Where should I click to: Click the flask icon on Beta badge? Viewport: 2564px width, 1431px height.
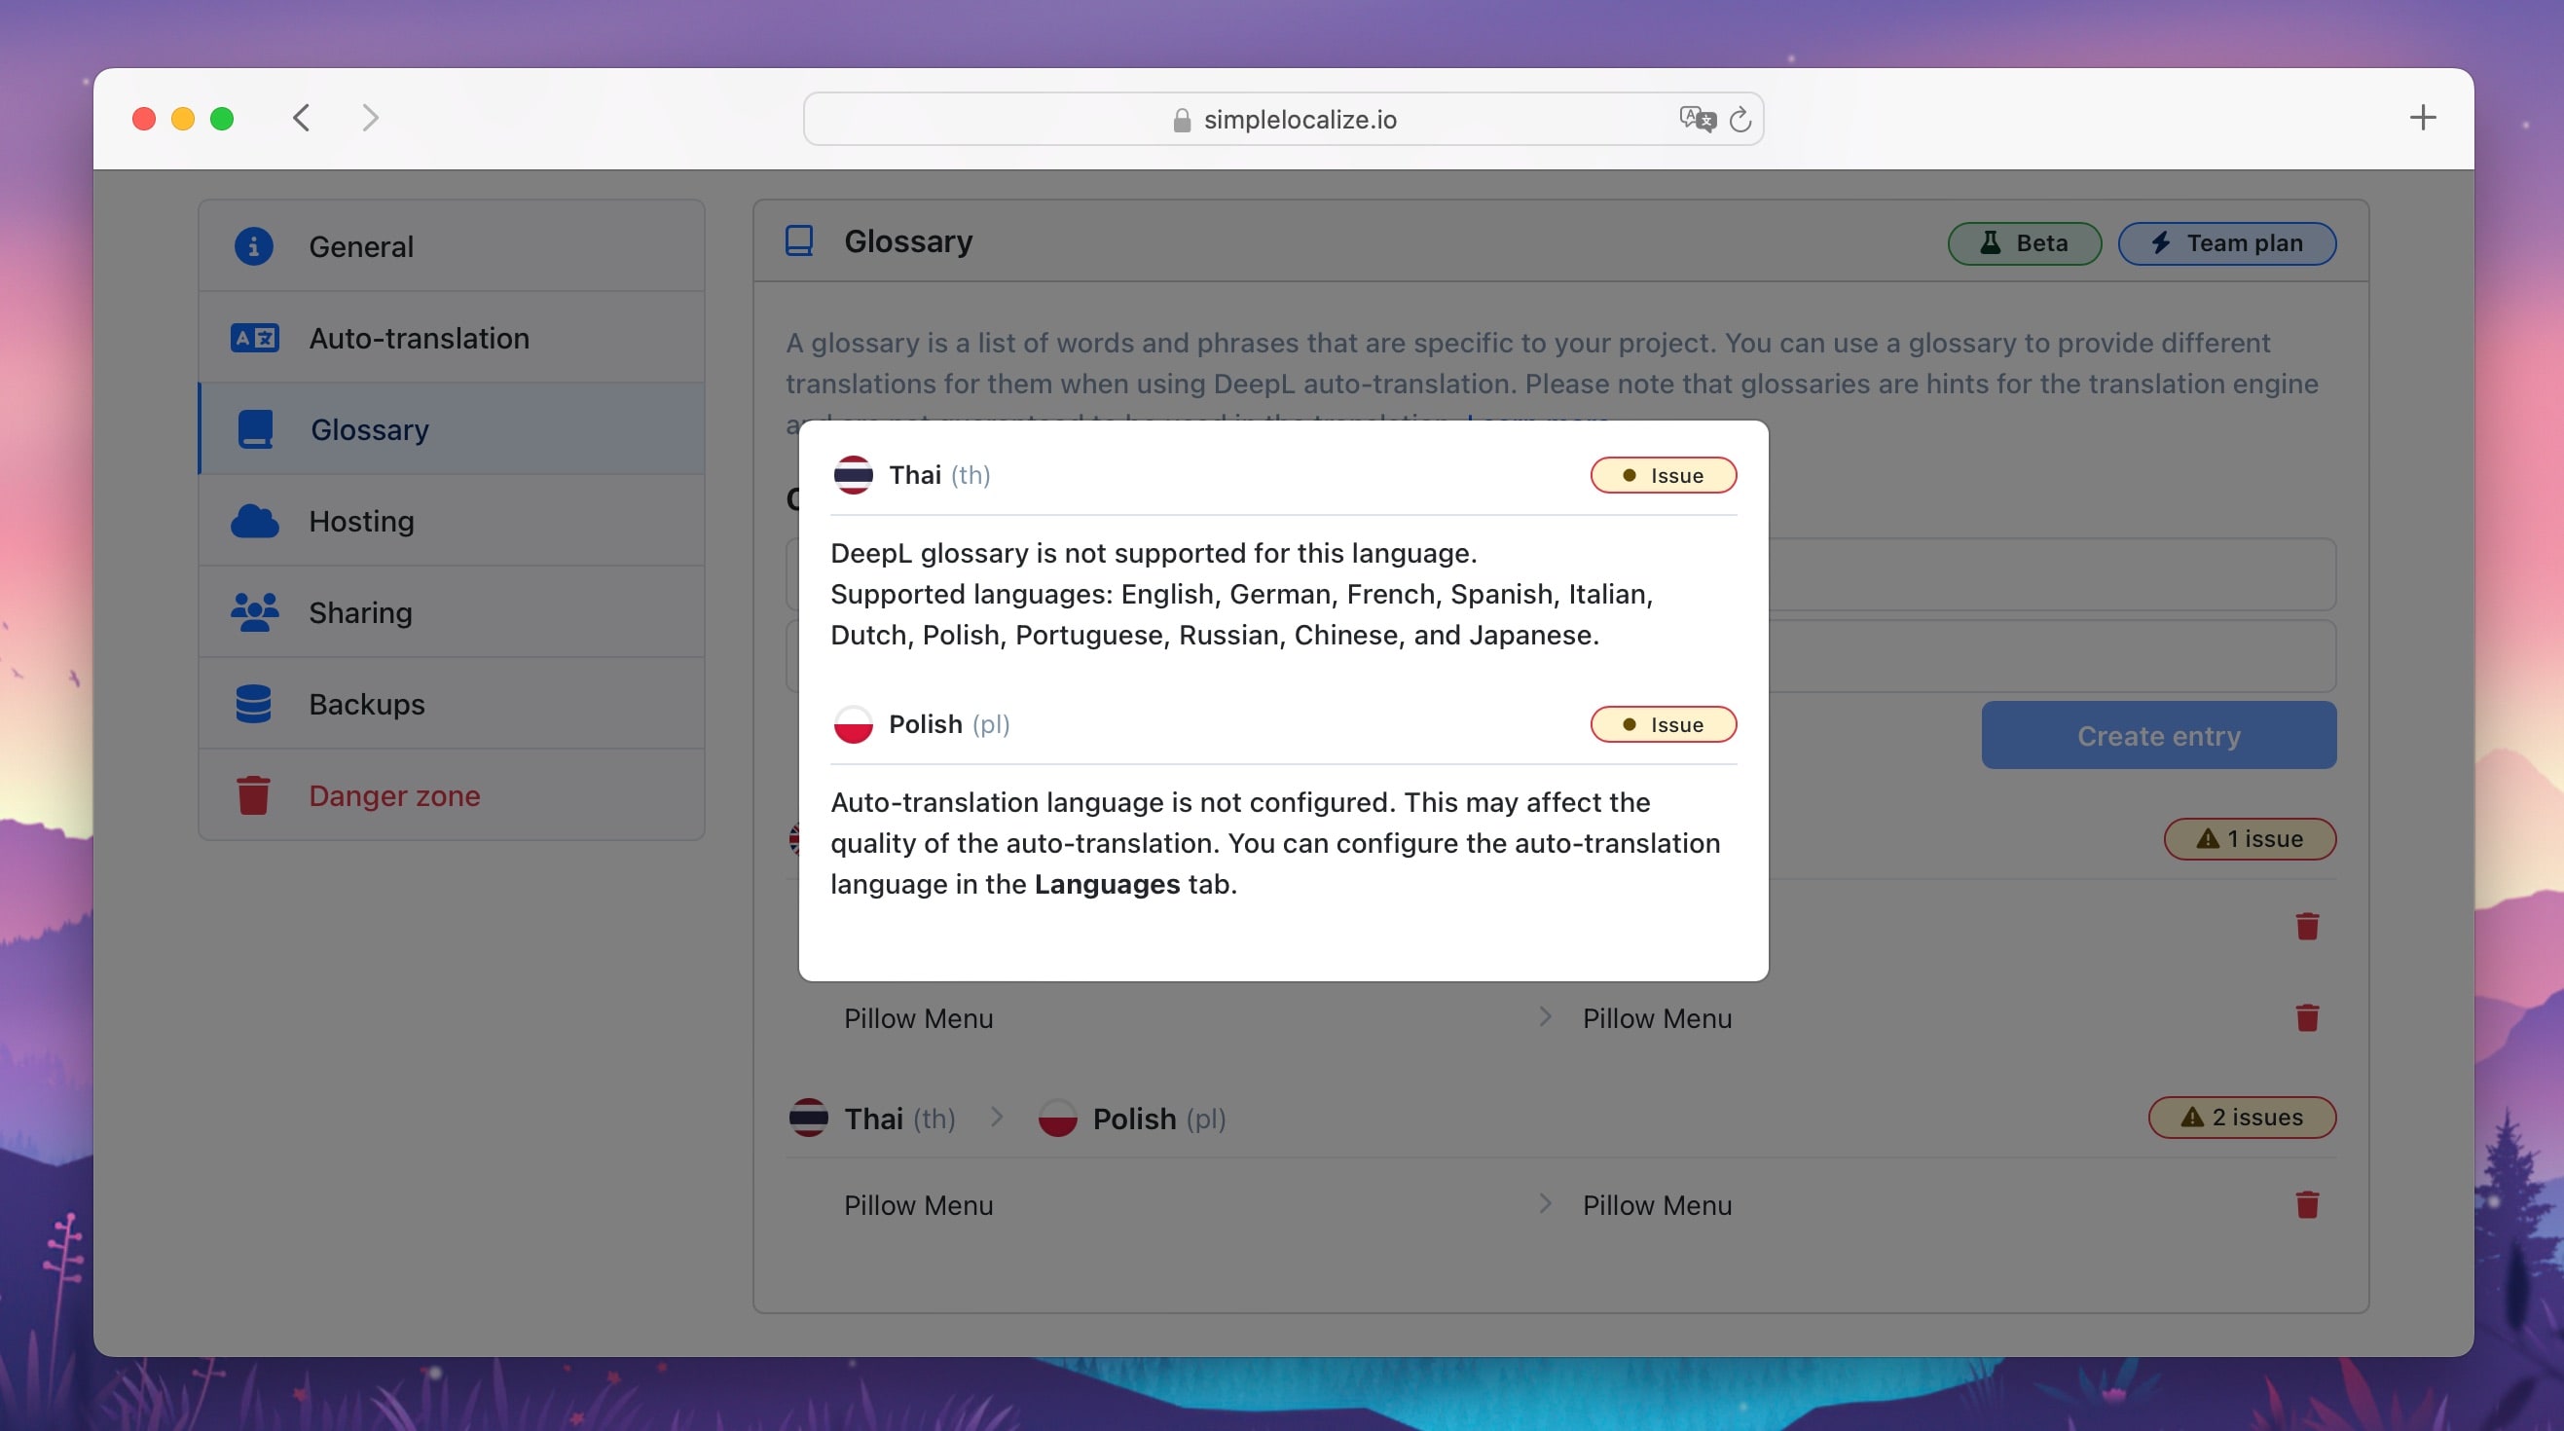tap(1990, 242)
